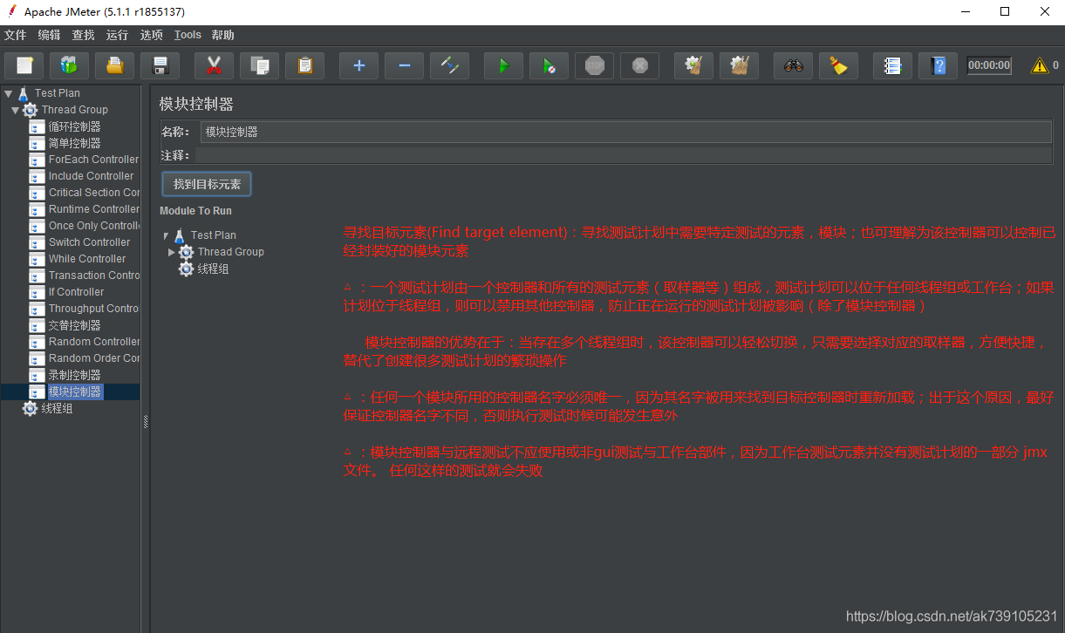Select 线程组 in the left tree
1065x633 pixels.
[58, 408]
